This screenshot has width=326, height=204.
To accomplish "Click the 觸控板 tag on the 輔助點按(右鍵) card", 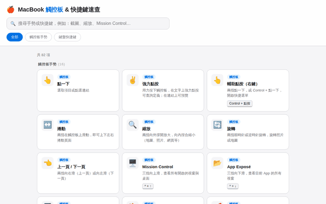I will click(234, 77).
